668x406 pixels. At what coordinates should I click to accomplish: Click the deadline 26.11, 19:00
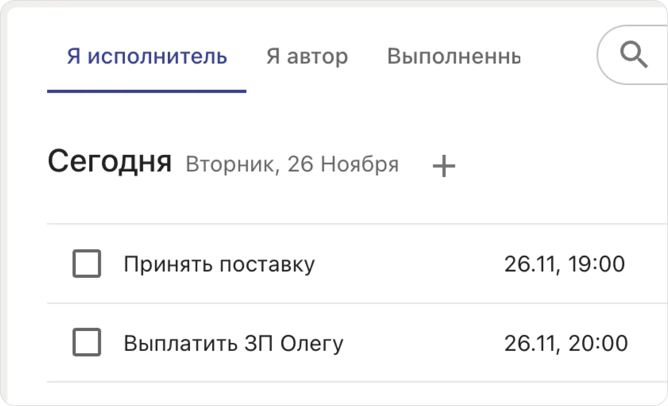click(565, 263)
